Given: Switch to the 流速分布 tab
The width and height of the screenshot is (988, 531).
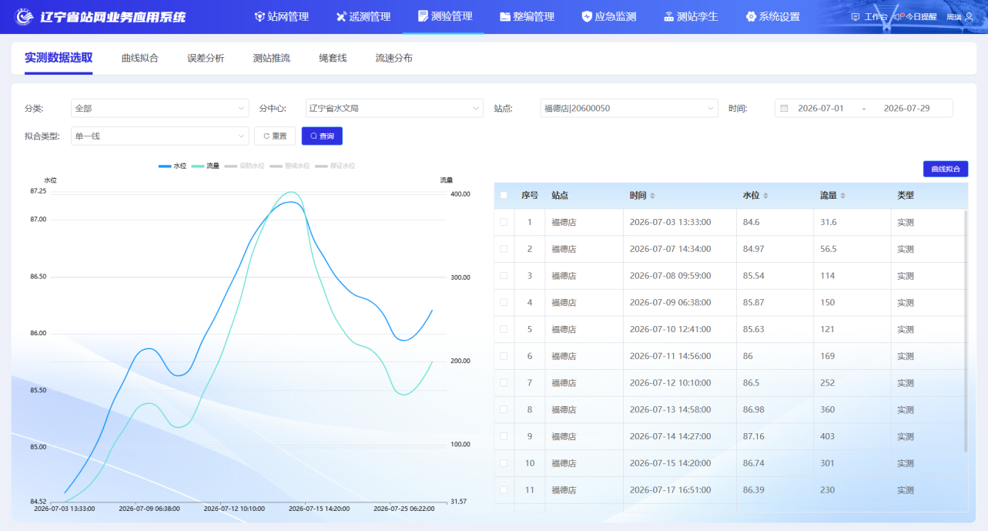Looking at the screenshot, I should [x=394, y=58].
